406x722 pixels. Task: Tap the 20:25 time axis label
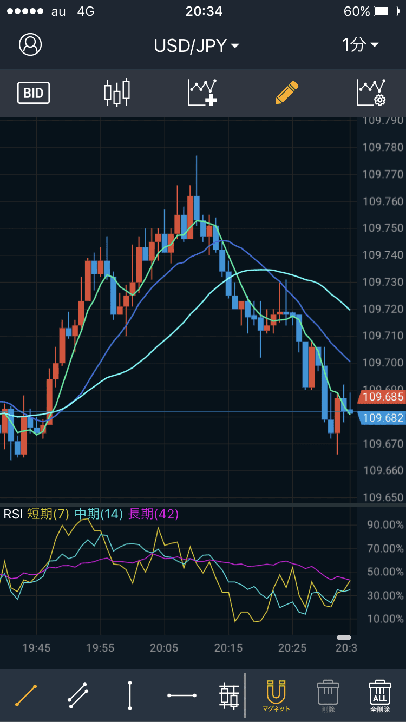292,647
